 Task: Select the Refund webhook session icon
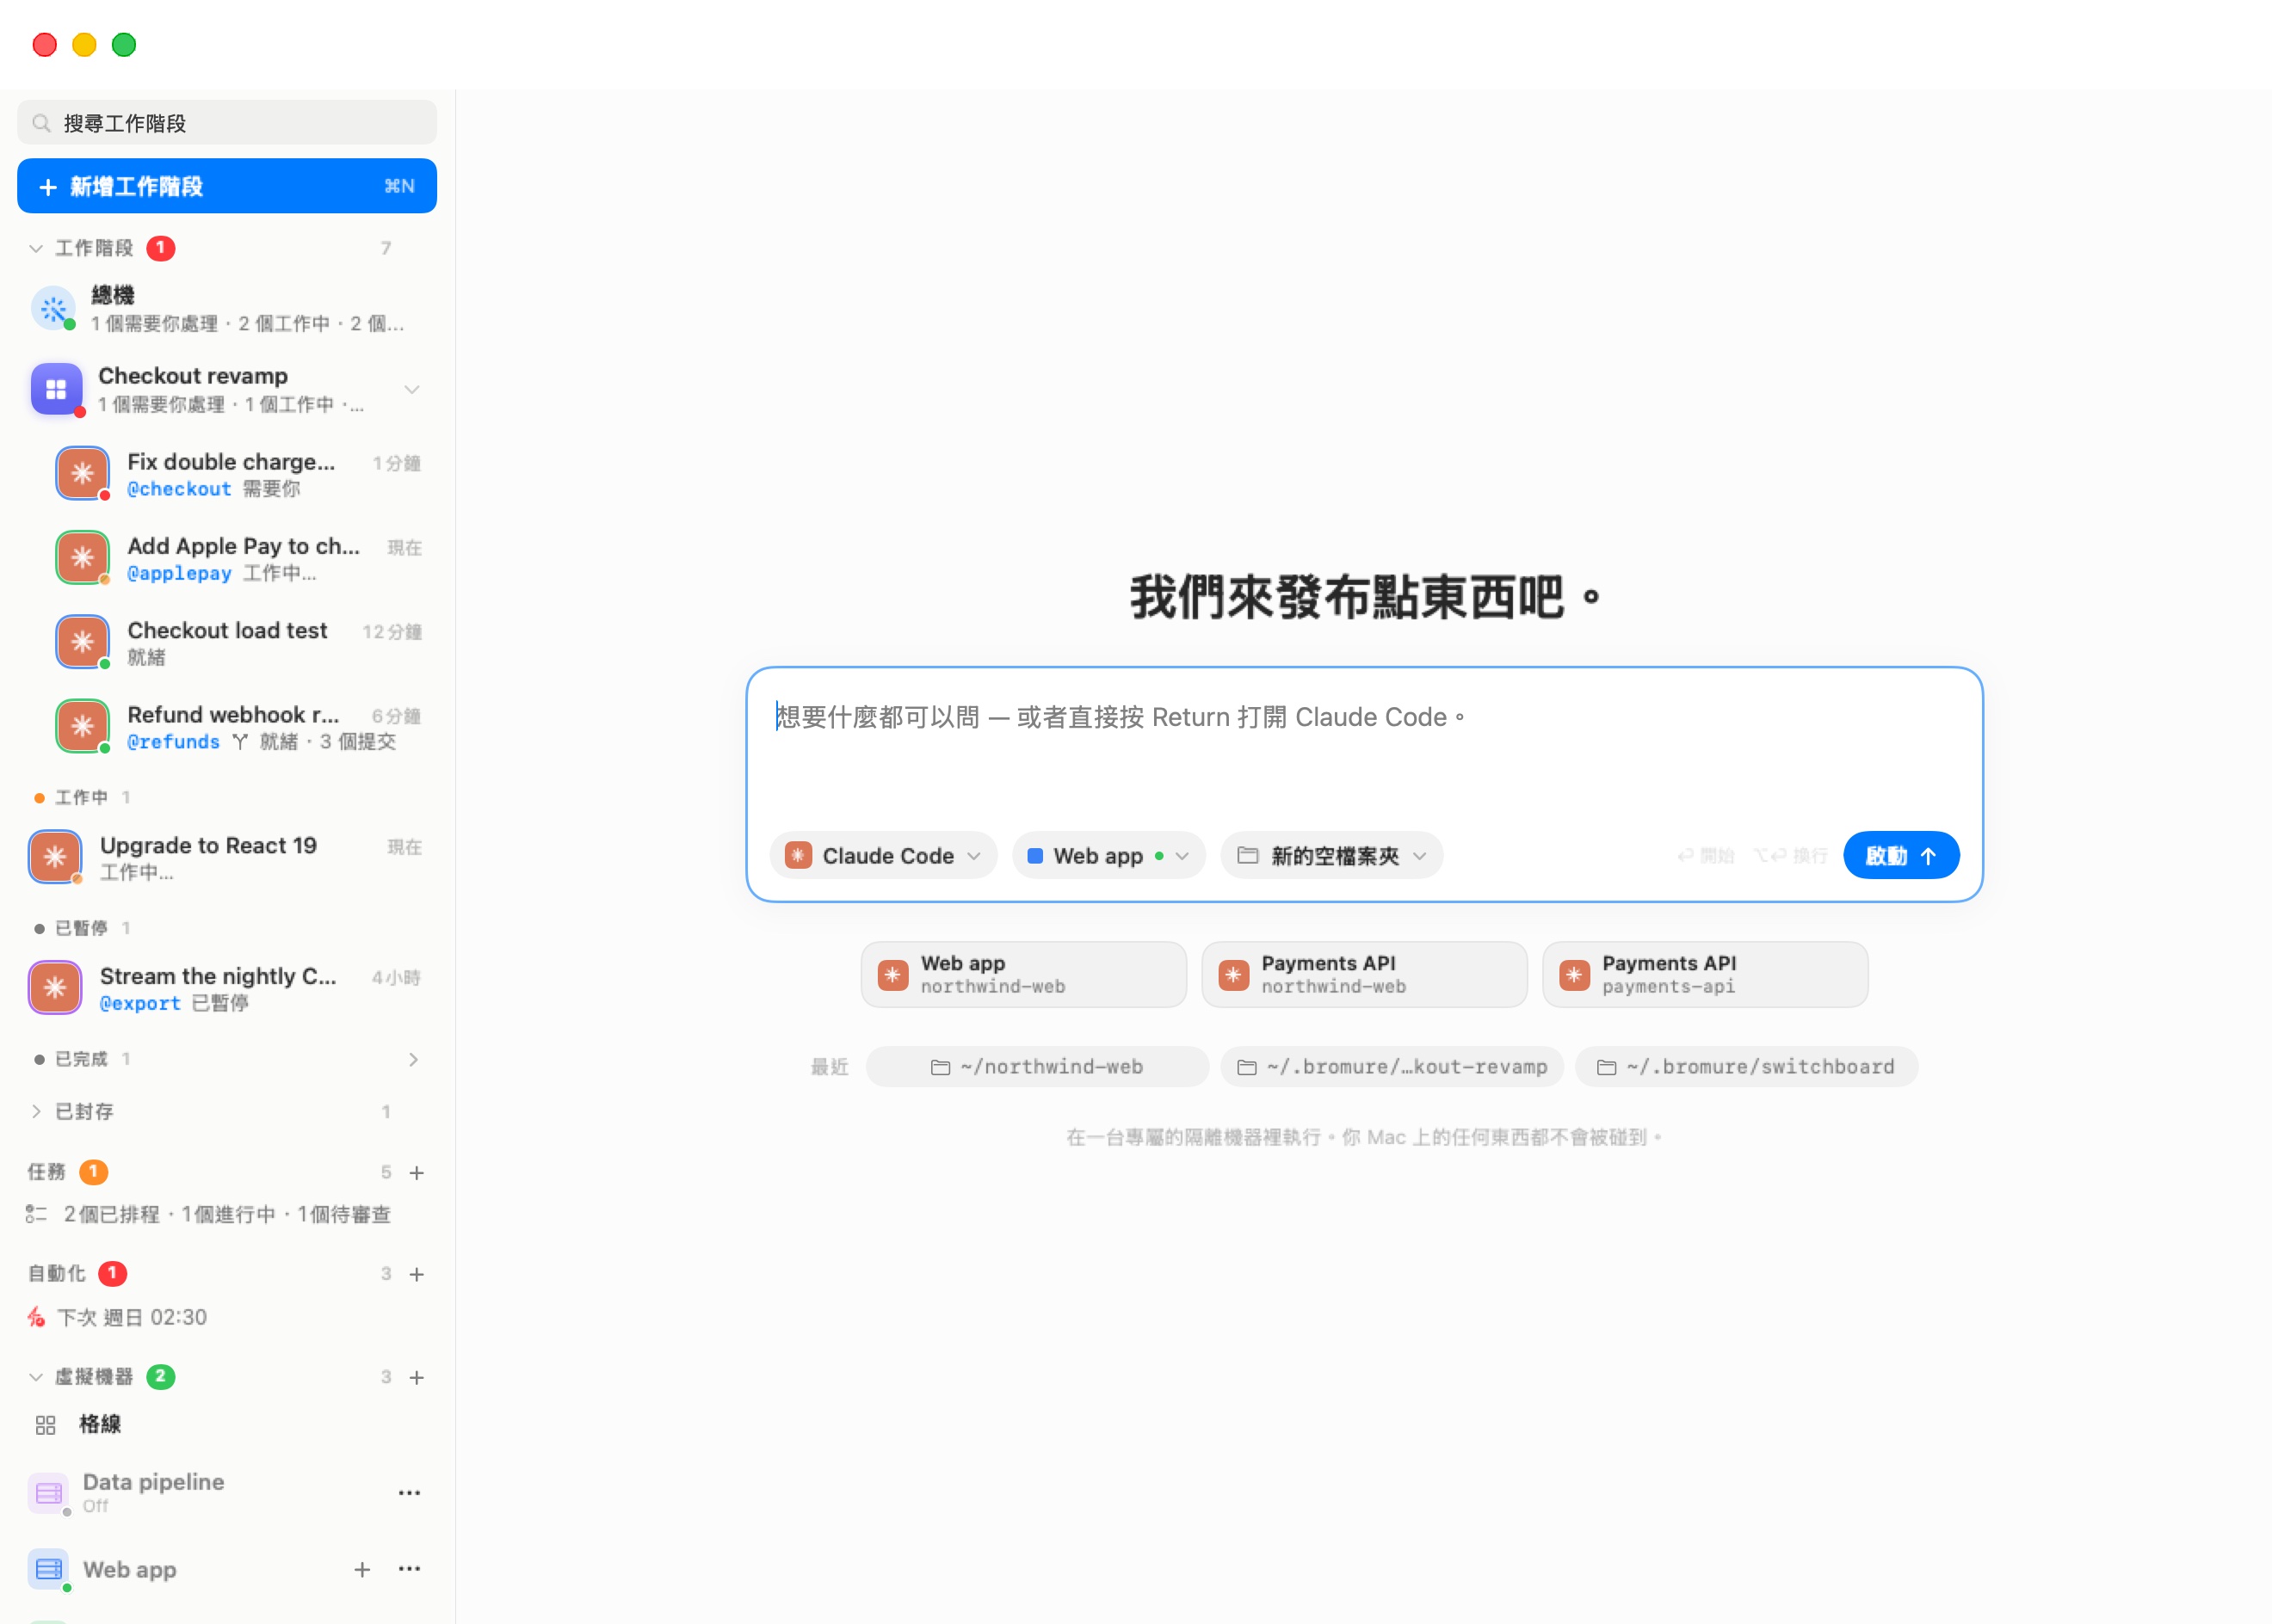click(82, 726)
